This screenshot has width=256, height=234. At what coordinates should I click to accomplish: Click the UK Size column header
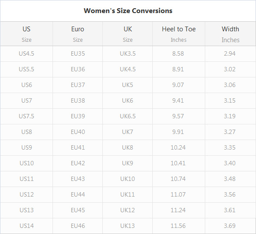pyautogui.click(x=128, y=34)
